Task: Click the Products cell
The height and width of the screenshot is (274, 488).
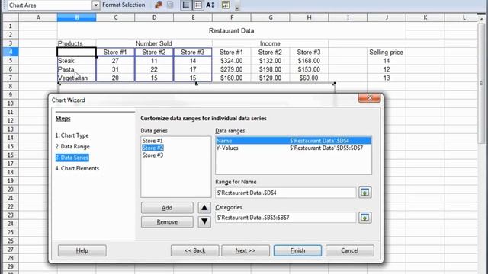Action: click(x=76, y=43)
